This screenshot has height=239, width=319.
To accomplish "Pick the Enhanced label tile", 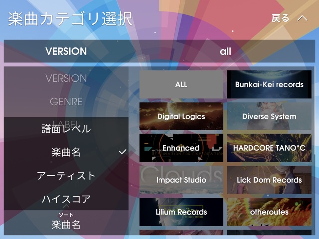I will 181,148.
